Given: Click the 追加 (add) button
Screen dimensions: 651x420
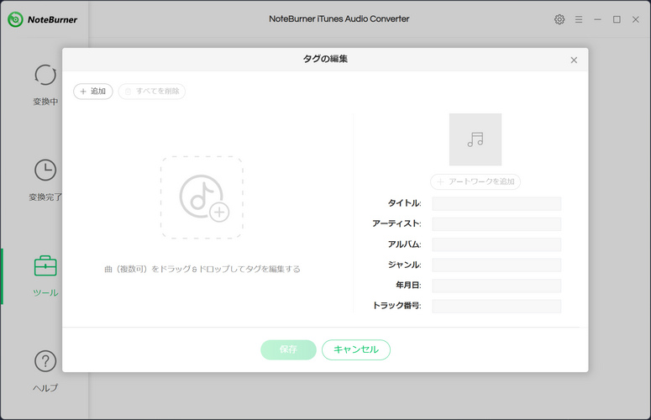Looking at the screenshot, I should pos(93,92).
